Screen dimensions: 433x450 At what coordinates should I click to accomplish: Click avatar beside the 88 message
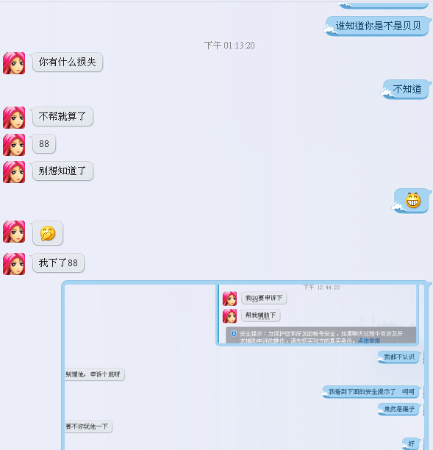point(14,145)
